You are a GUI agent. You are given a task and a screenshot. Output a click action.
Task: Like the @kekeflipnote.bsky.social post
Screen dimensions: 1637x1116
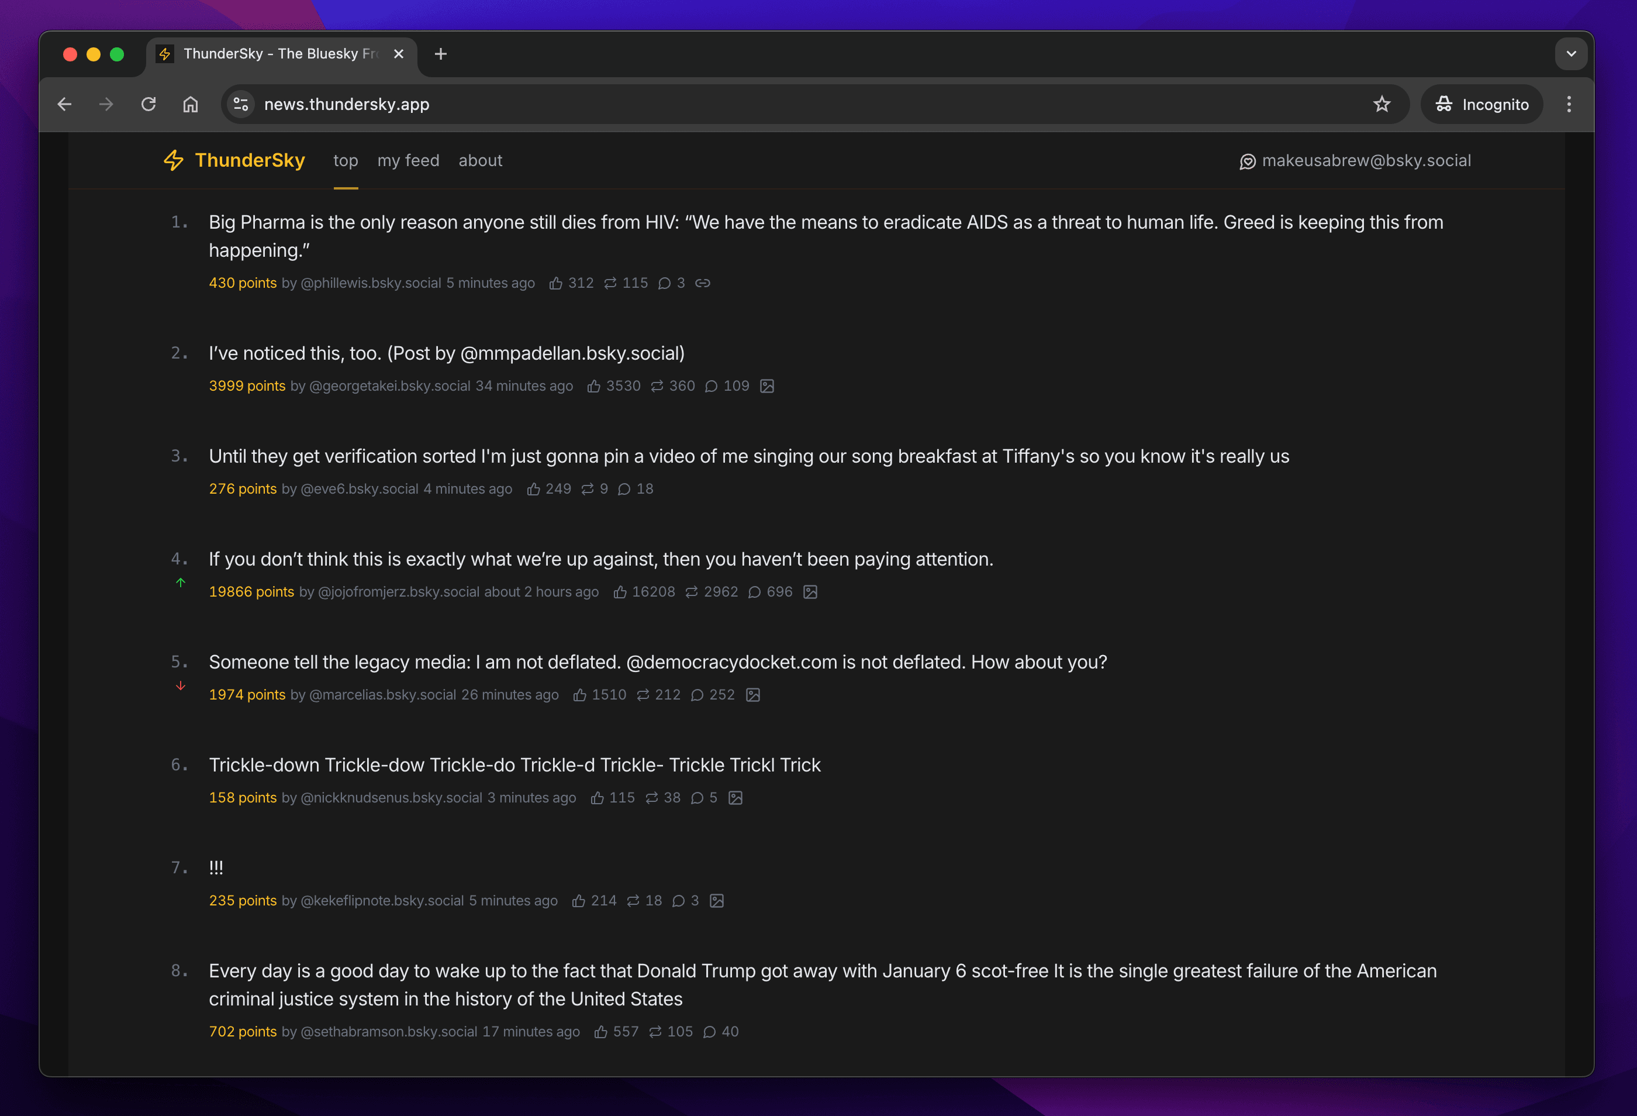pos(578,900)
